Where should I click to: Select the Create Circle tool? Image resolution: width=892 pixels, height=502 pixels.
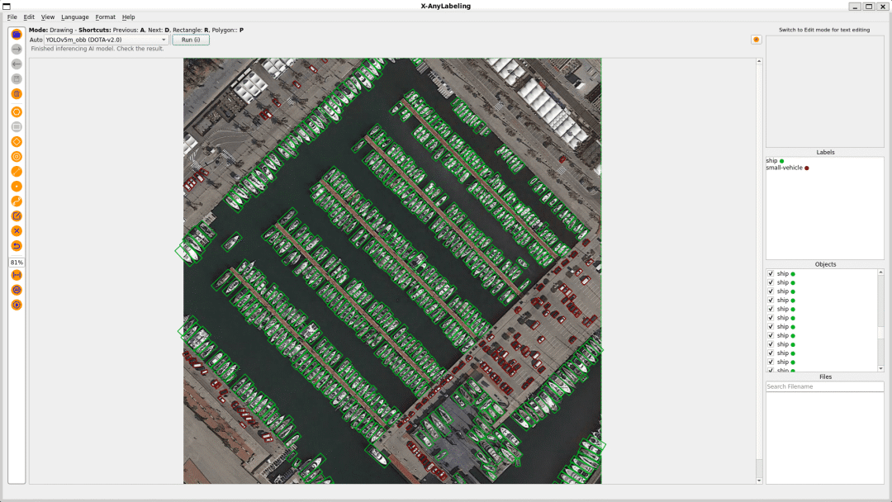point(17,156)
